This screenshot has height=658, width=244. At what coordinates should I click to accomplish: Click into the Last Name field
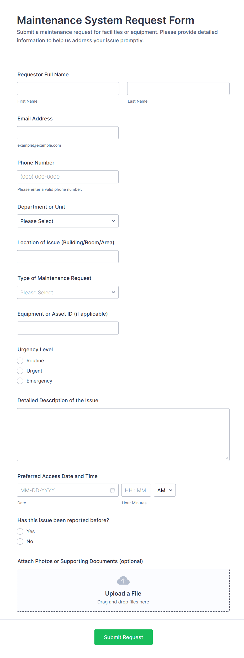178,88
